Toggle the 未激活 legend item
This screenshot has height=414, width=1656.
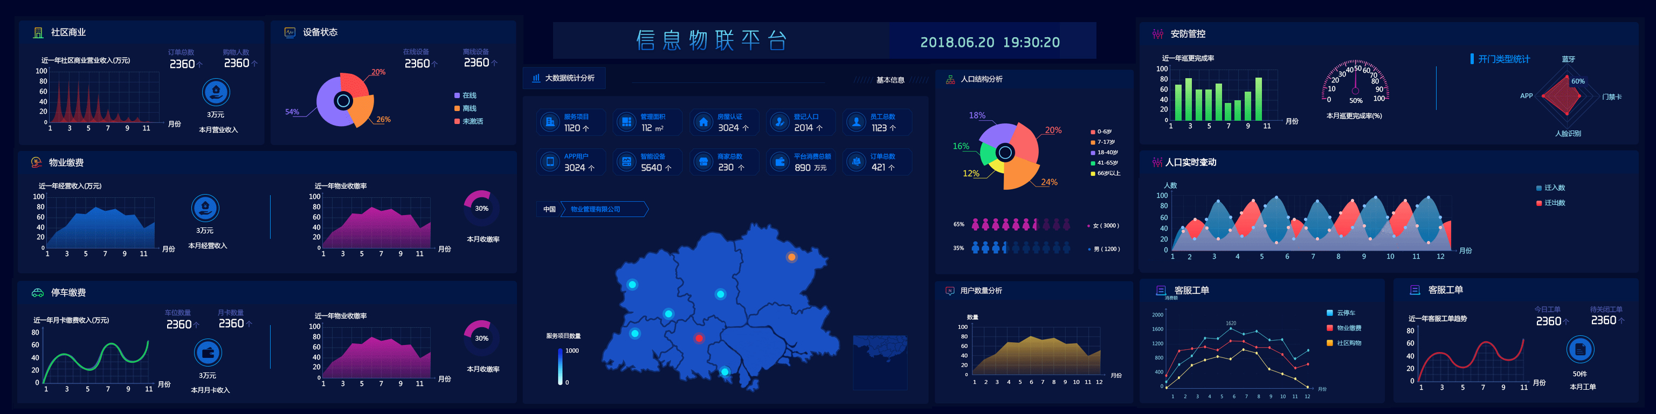(x=468, y=121)
